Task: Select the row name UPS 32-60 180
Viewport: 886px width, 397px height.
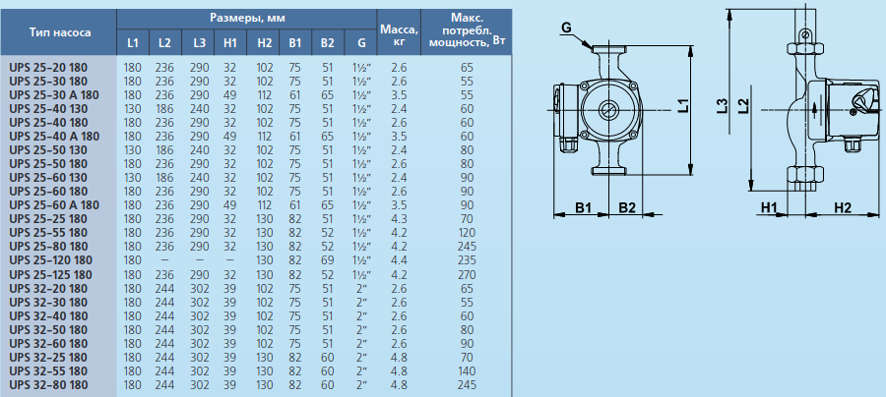Action: point(48,344)
